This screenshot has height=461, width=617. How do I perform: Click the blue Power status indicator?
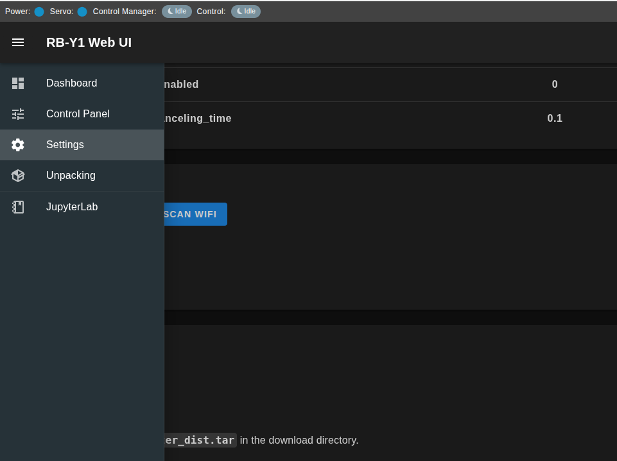[39, 12]
